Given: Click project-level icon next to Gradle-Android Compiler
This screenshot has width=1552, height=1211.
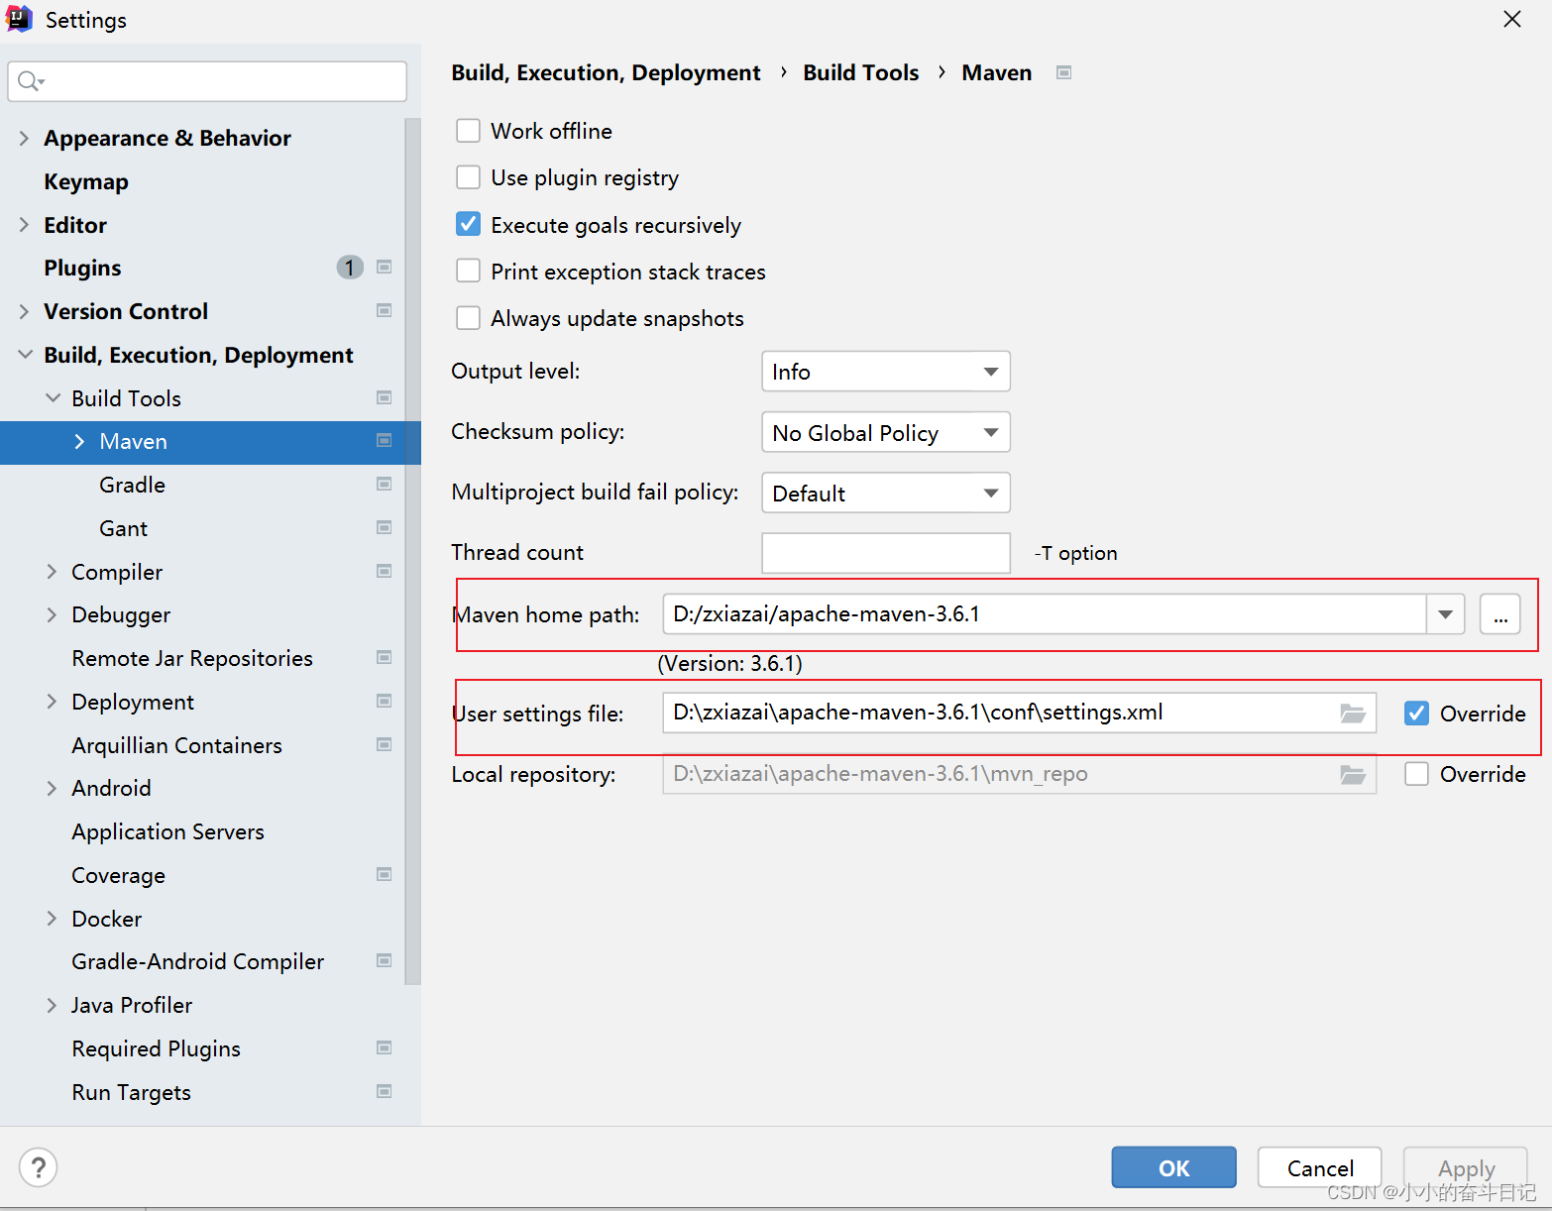Looking at the screenshot, I should point(385,961).
